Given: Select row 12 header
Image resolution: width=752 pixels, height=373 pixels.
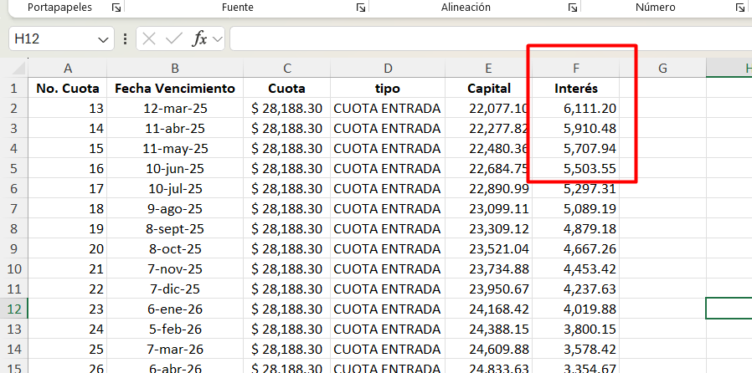Looking at the screenshot, I should 13,309.
